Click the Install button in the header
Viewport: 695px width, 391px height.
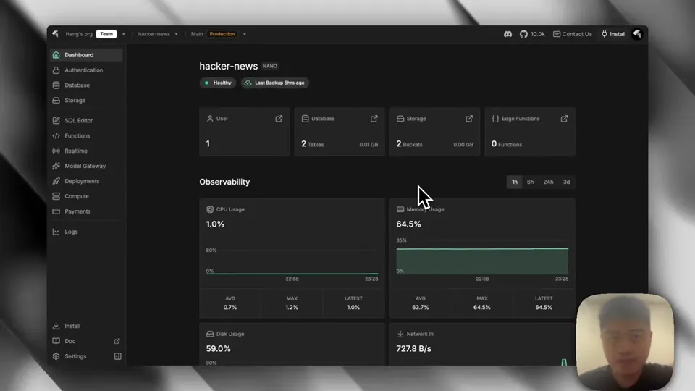point(613,34)
